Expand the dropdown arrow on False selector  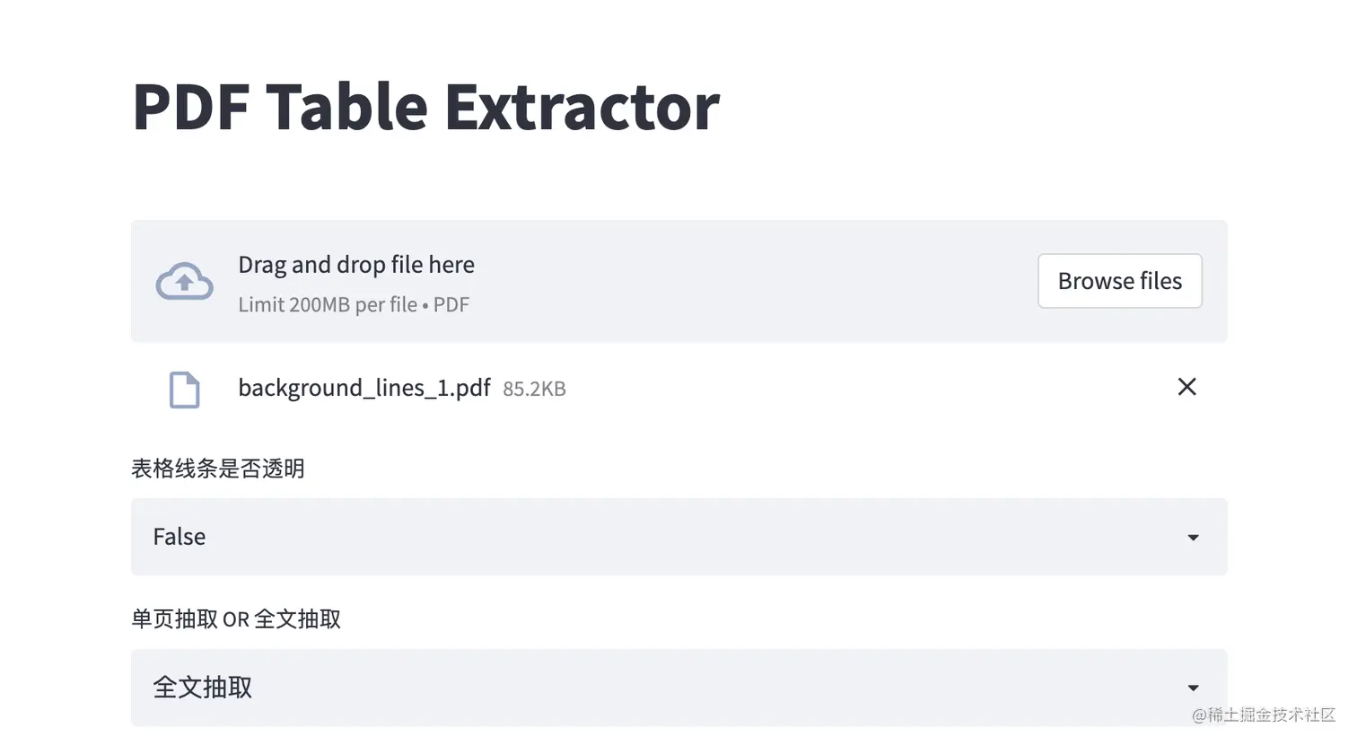(x=1193, y=538)
